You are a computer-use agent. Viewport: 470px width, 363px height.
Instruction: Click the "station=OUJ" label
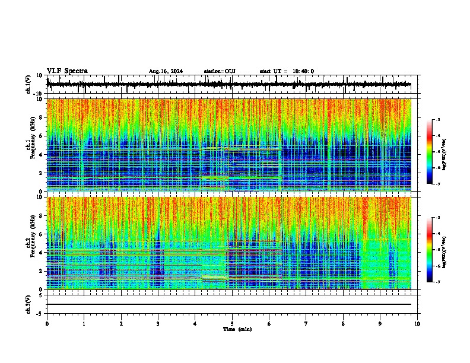[x=220, y=71]
